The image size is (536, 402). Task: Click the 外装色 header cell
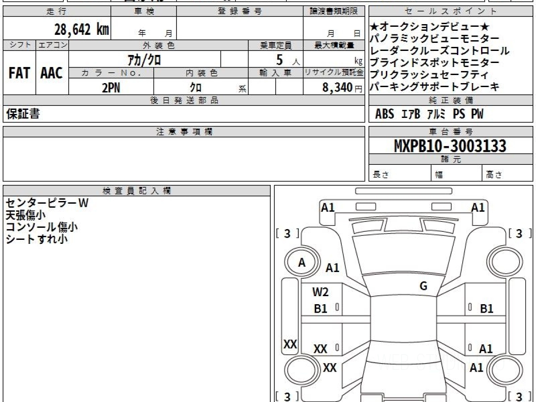pos(159,45)
